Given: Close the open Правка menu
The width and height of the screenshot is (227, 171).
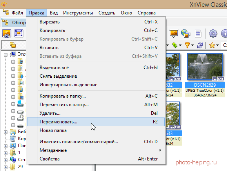Looking at the screenshot, I should (x=36, y=13).
